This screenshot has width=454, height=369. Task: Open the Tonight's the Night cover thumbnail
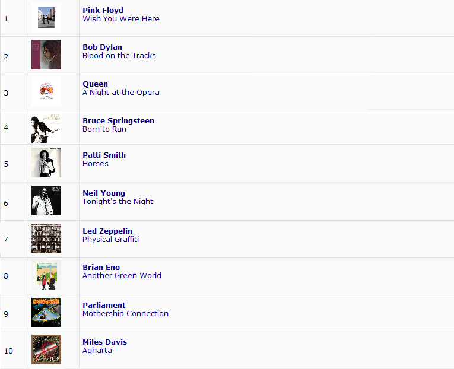[x=46, y=201]
